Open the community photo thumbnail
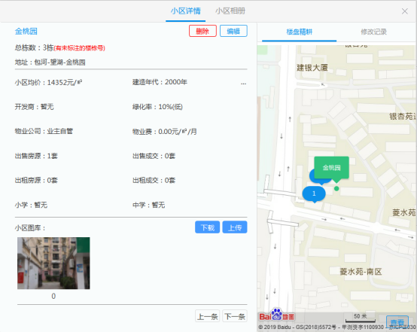 (x=53, y=263)
